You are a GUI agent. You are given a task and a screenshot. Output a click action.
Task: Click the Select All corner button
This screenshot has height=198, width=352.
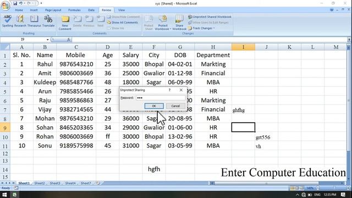5,47
